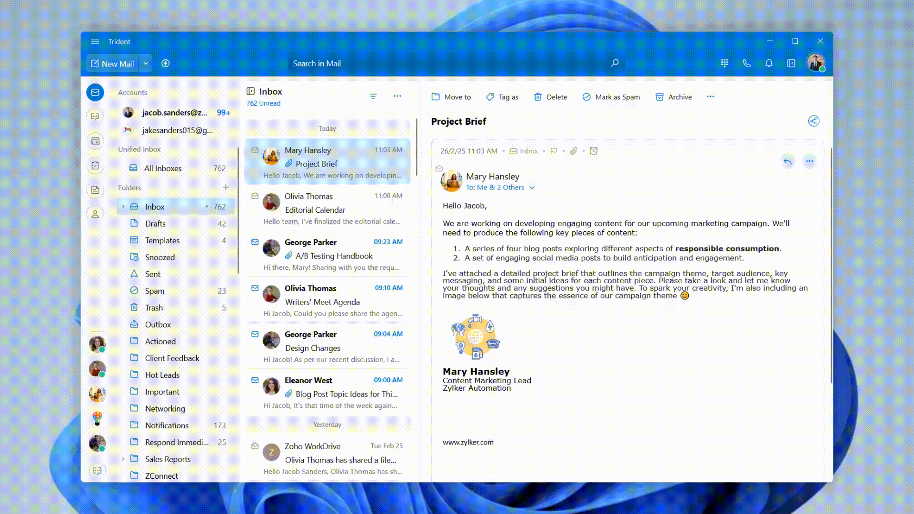914x514 pixels.
Task: Click the share icon beside Project Brief
Action: click(814, 121)
